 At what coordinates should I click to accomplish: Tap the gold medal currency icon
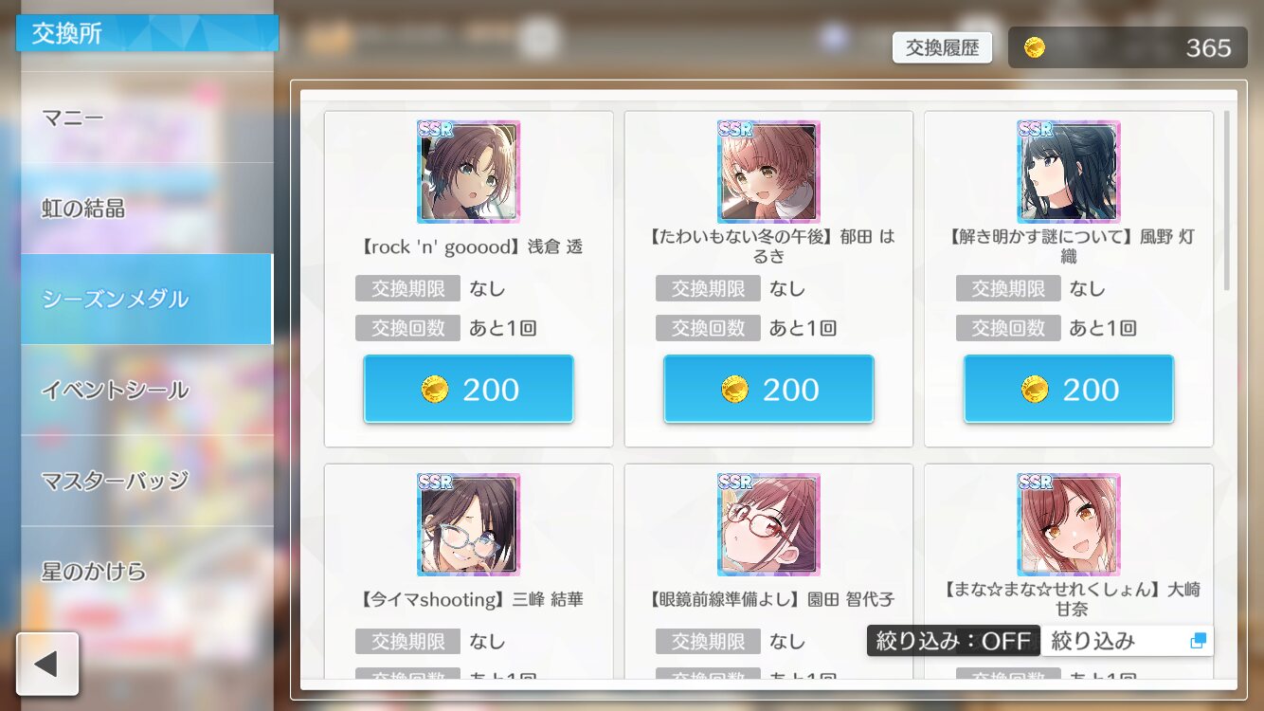(x=1035, y=47)
